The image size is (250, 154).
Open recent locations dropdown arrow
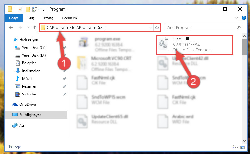point(28,27)
